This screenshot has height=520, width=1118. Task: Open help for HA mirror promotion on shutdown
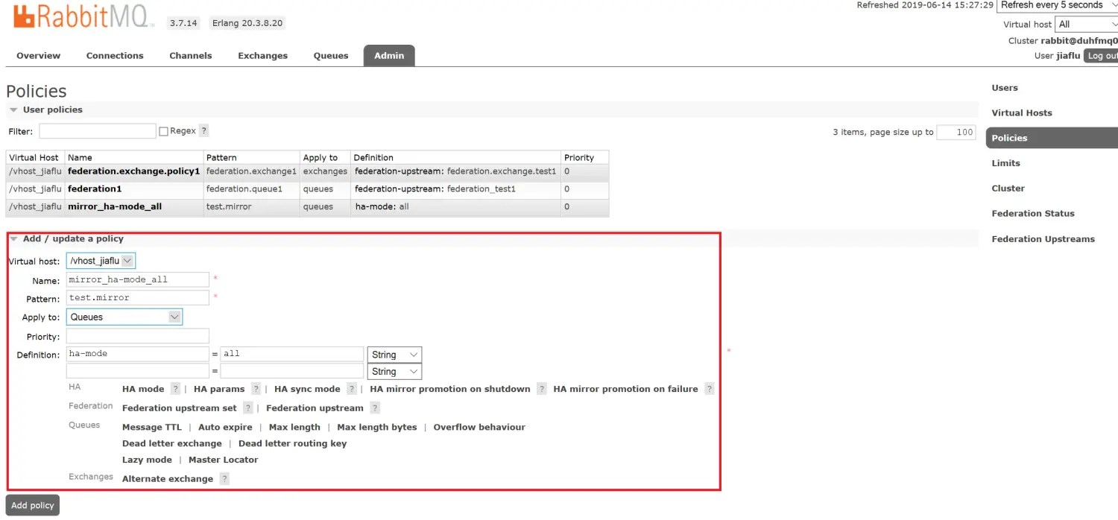[542, 389]
